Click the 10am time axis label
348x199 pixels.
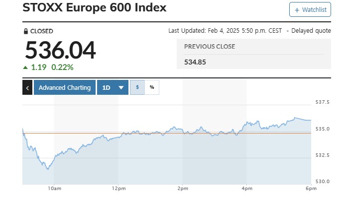click(x=54, y=189)
